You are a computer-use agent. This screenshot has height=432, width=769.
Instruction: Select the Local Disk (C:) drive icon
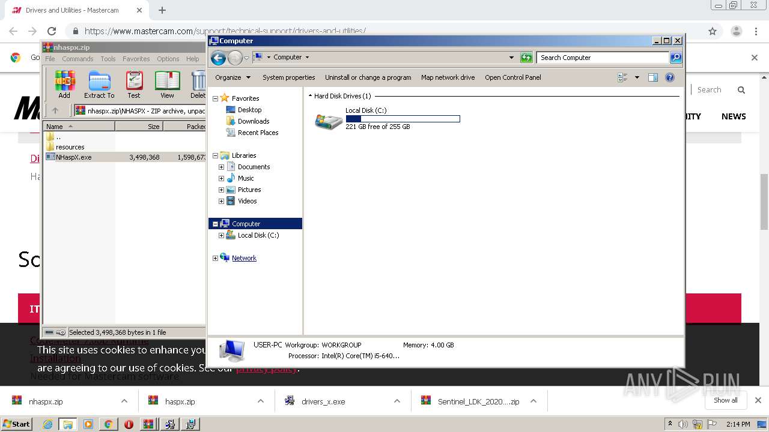point(329,121)
